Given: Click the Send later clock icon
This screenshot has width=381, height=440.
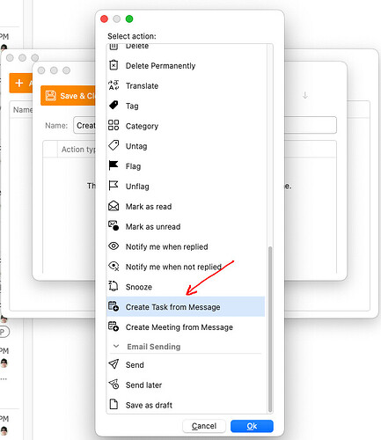Looking at the screenshot, I should (x=114, y=385).
